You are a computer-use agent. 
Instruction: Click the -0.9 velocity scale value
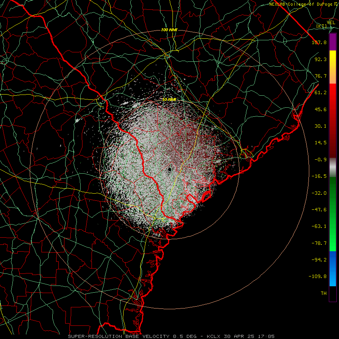pyautogui.click(x=321, y=160)
